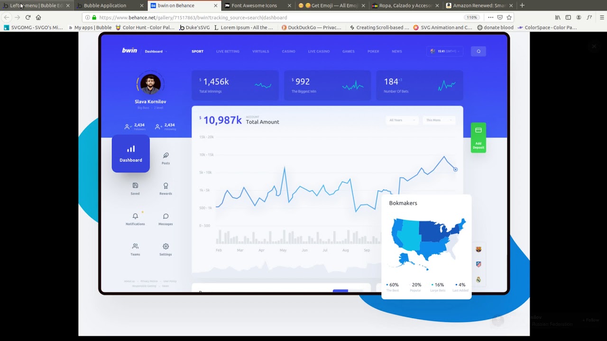Image resolution: width=607 pixels, height=341 pixels.
Task: Select NEWS in the nav
Action: 397,51
